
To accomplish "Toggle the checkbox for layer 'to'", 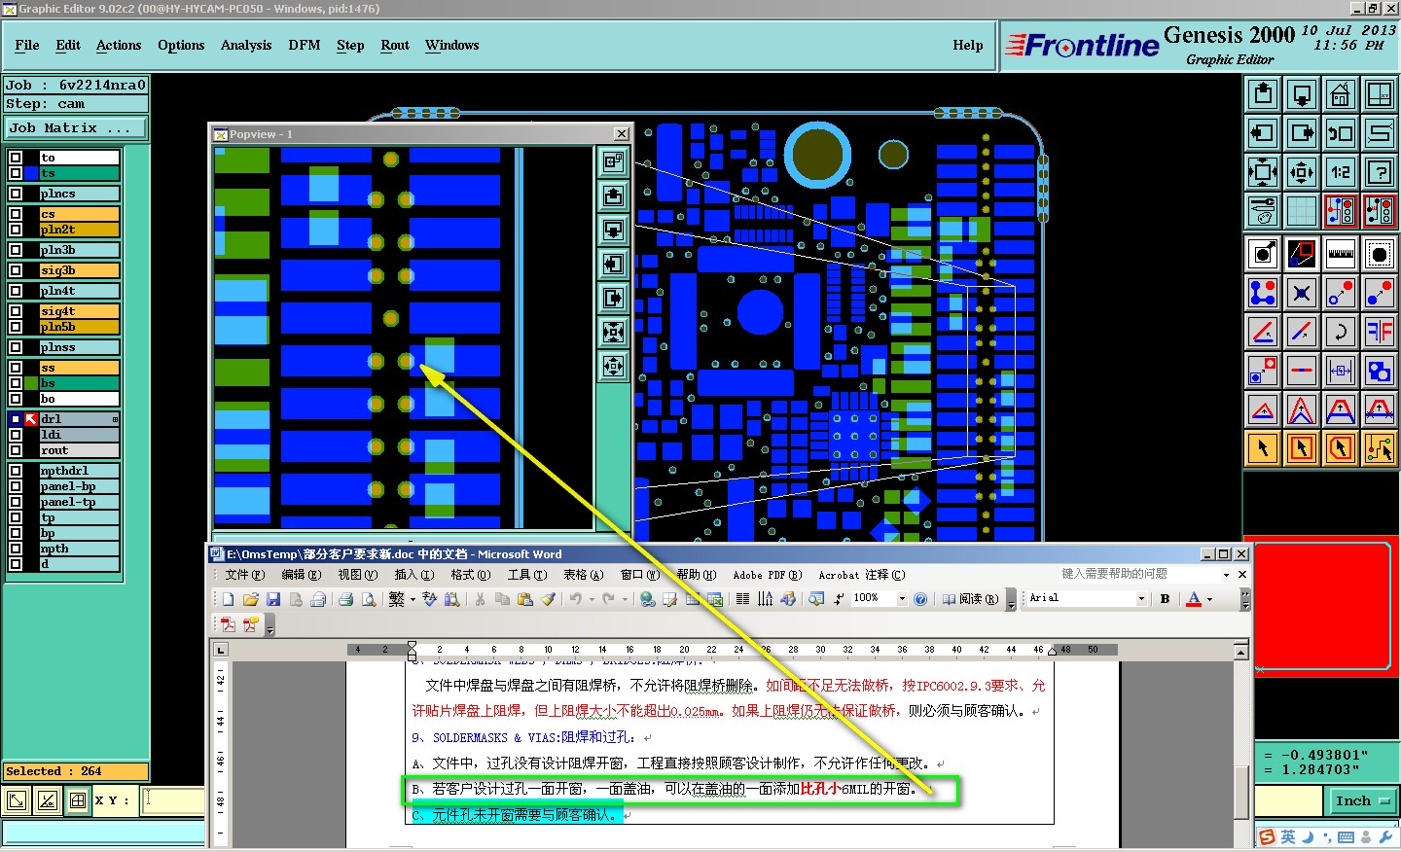I will pyautogui.click(x=16, y=158).
